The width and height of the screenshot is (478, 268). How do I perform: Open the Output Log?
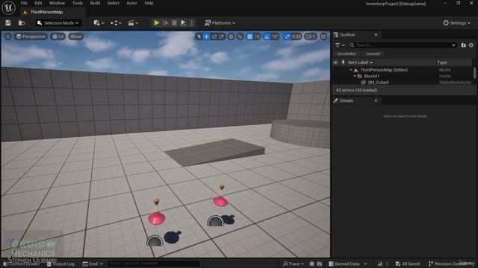(61, 264)
